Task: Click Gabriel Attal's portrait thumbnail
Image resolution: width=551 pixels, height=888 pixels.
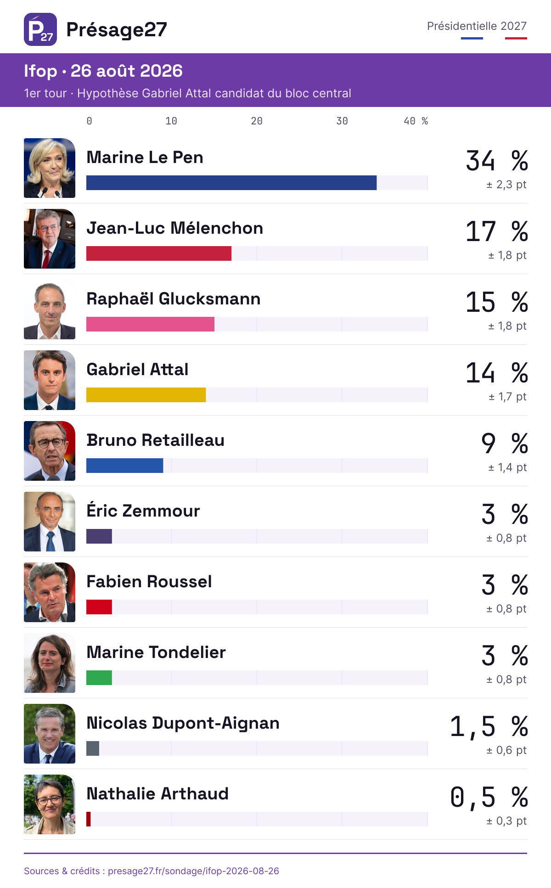Action: coord(50,380)
